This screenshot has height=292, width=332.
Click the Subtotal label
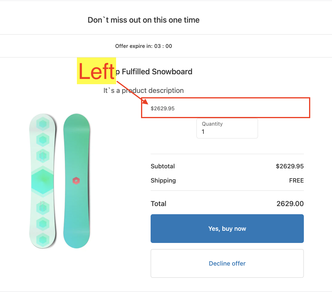click(163, 166)
